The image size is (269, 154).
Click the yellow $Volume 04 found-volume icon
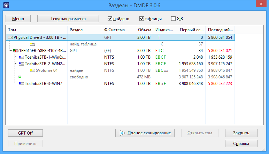coord(32,70)
